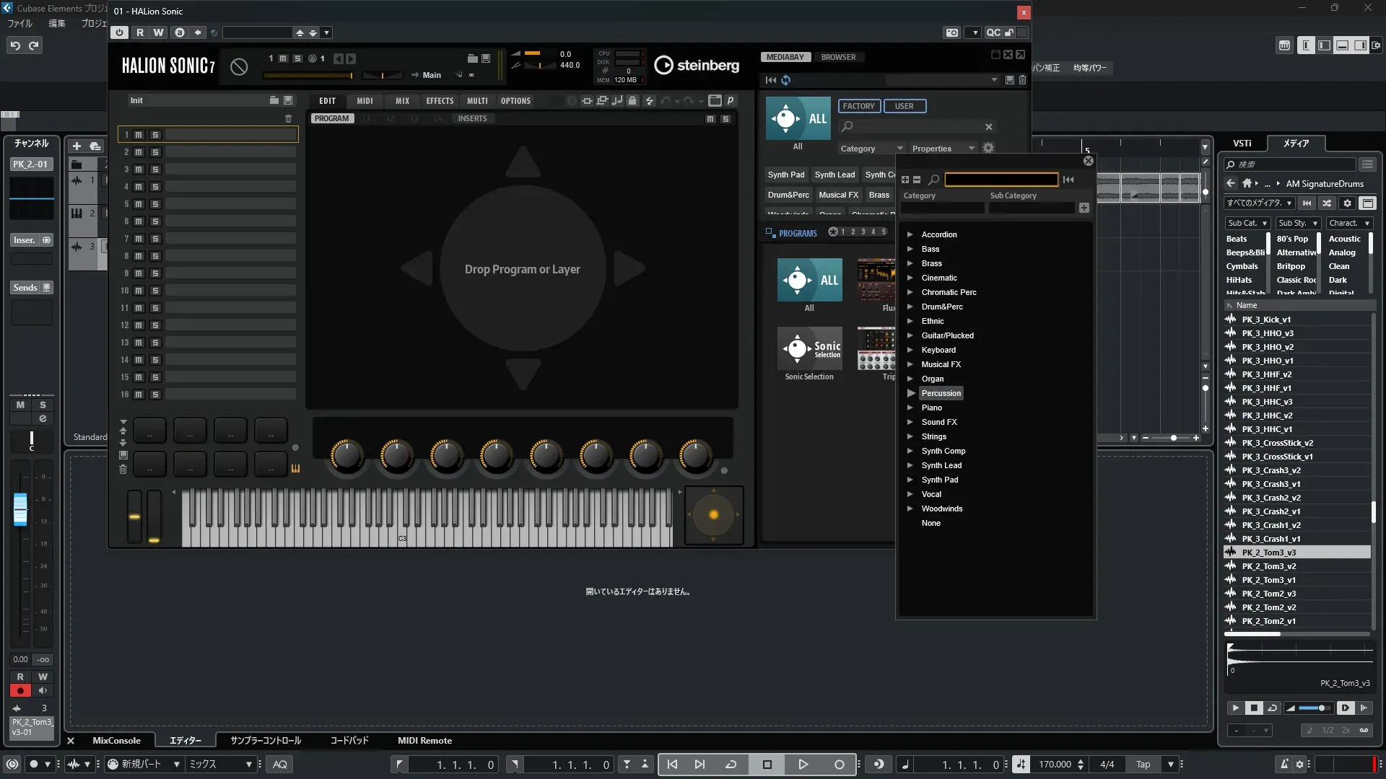Screen dimensions: 1386x779
Task: Expand the Synth Lead category
Action: pyautogui.click(x=910, y=465)
